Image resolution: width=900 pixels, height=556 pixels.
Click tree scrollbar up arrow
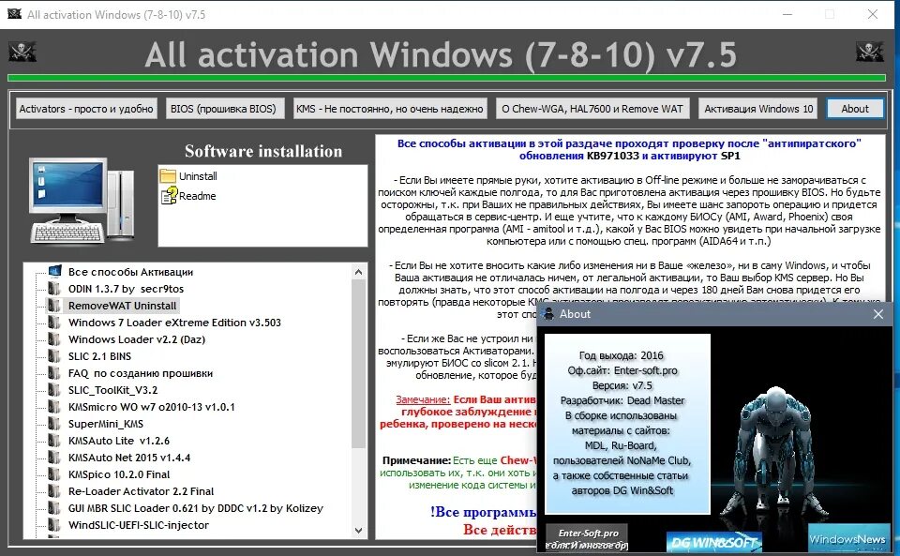359,271
